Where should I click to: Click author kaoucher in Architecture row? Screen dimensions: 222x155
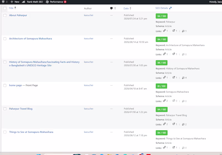[x=89, y=38]
